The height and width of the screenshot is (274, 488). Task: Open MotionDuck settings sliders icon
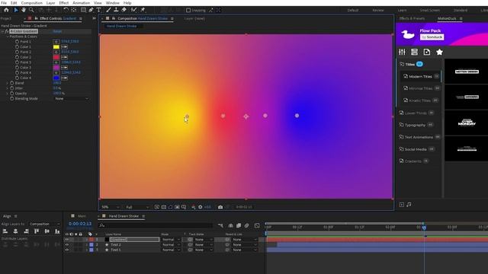(402, 52)
